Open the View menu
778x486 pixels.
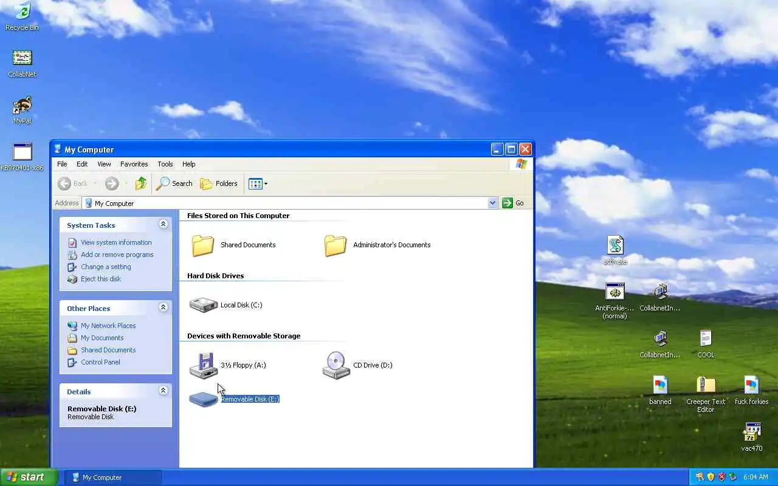click(104, 164)
